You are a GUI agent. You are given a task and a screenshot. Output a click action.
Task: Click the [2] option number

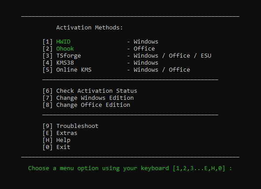(48, 48)
